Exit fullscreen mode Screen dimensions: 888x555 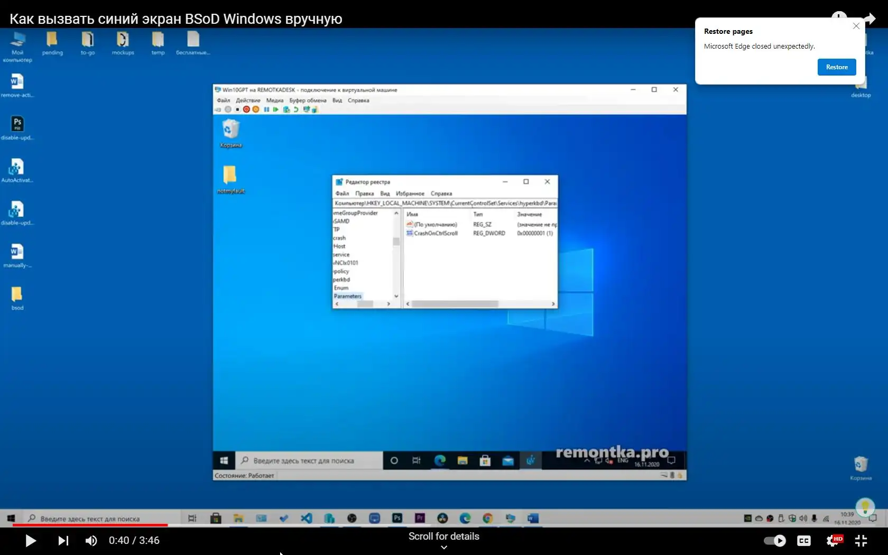pyautogui.click(x=861, y=541)
